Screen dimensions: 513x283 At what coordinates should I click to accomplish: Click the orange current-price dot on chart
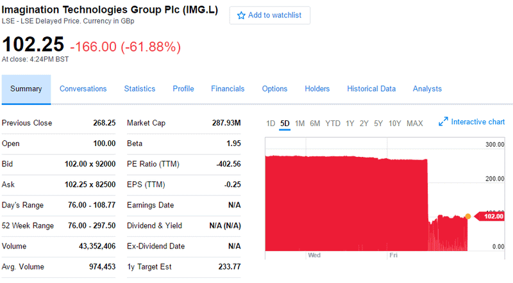pyautogui.click(x=468, y=216)
